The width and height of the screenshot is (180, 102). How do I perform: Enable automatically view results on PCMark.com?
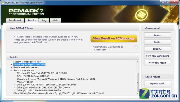pos(136,47)
